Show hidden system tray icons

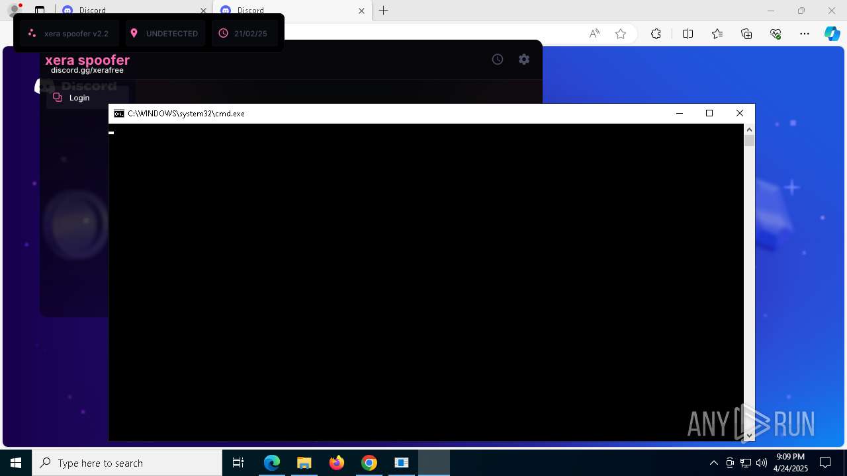click(713, 463)
